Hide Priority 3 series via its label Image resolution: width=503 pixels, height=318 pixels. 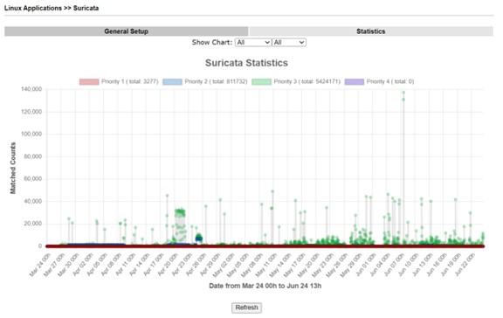click(x=307, y=81)
